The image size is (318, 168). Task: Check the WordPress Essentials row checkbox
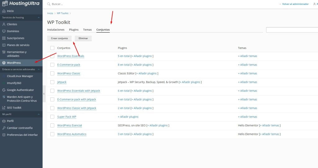[52, 56]
